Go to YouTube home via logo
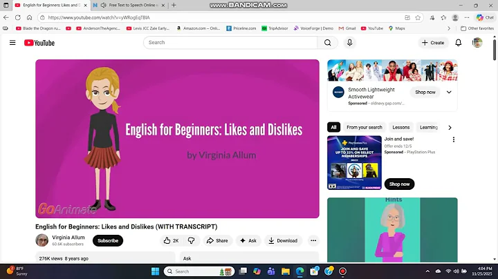Viewport: 498px width, 279px height. coord(39,43)
